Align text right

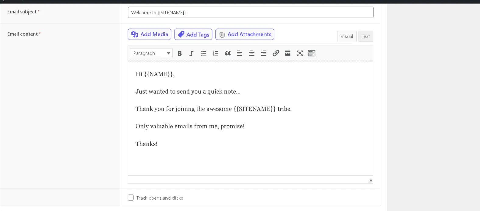pos(264,53)
